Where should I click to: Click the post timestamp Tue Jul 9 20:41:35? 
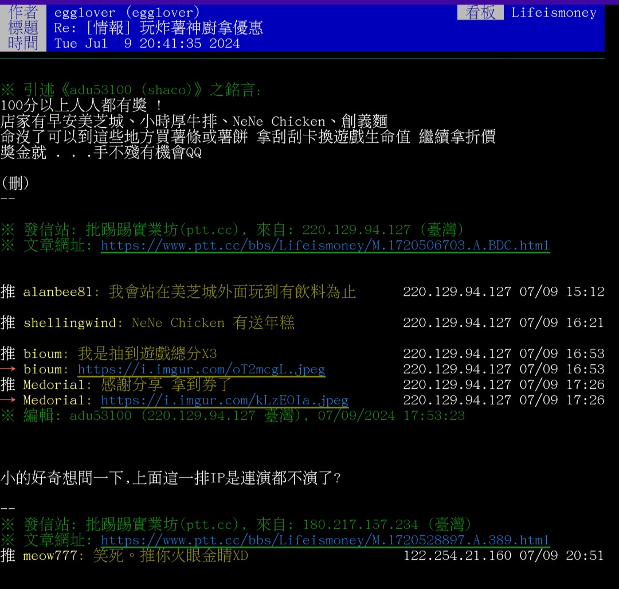(x=147, y=44)
